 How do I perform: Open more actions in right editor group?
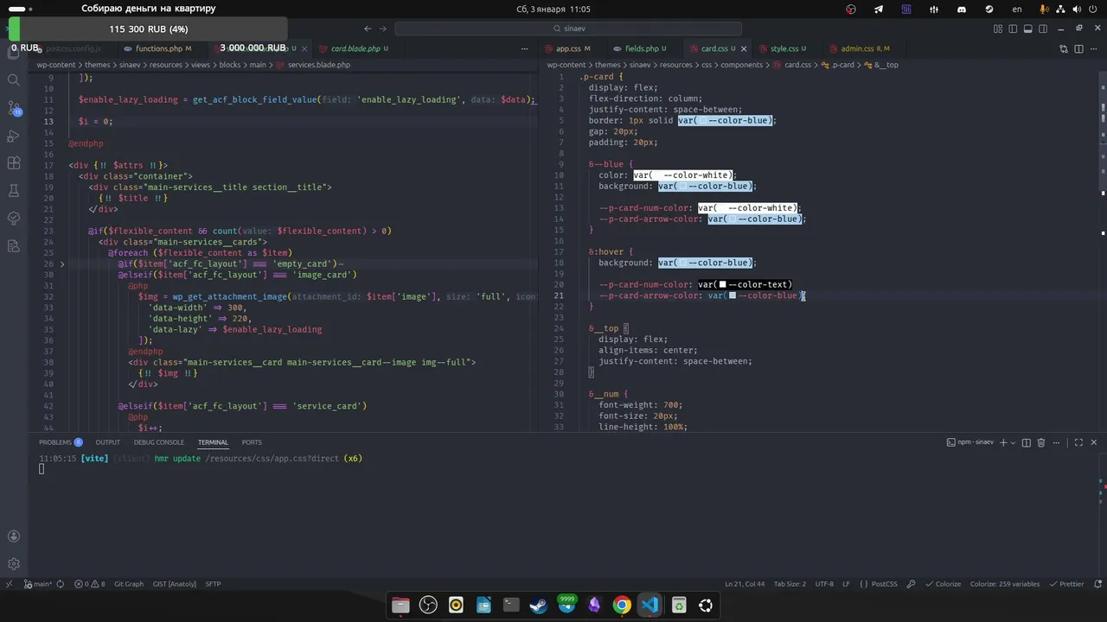coord(1093,48)
